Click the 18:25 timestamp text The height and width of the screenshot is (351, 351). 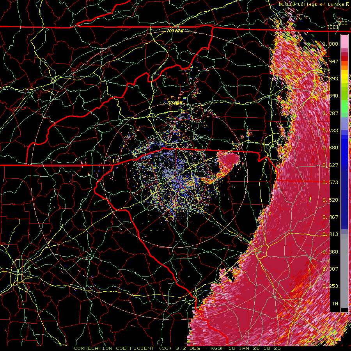(x=271, y=348)
